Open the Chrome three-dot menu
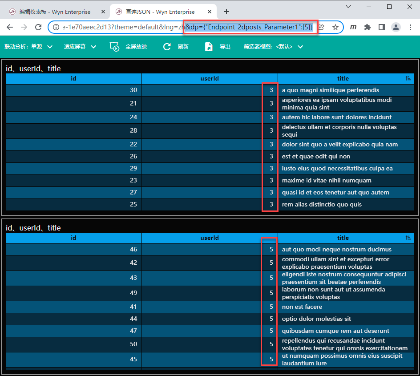The width and height of the screenshot is (420, 376). [x=410, y=27]
